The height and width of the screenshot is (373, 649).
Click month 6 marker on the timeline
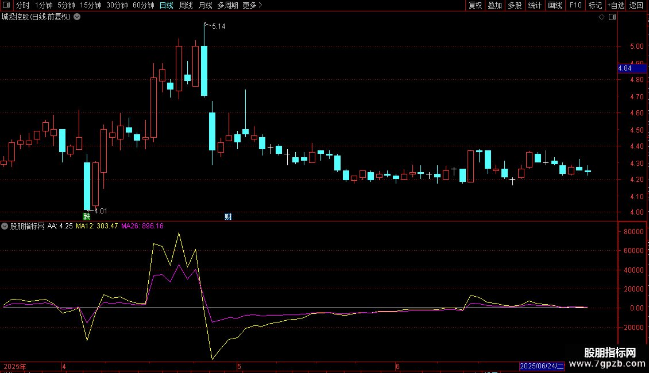(x=397, y=366)
